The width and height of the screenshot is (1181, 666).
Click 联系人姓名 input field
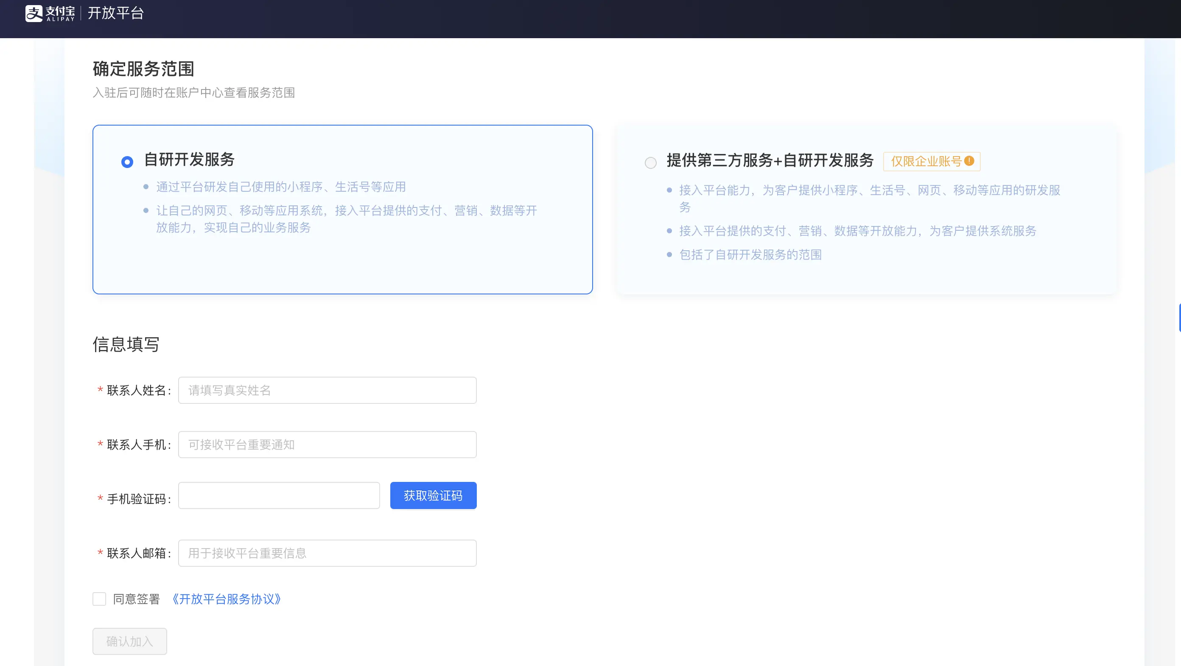click(x=327, y=390)
